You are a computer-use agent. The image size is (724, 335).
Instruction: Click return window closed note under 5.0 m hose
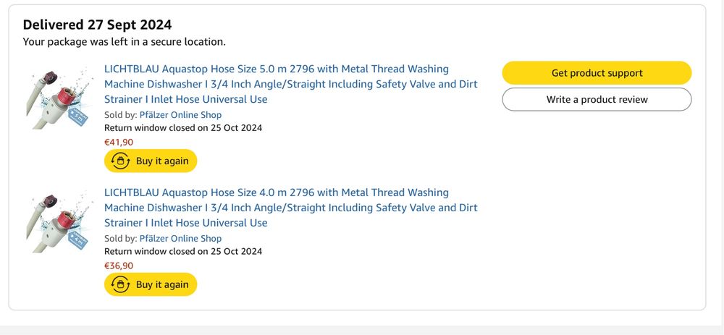point(183,128)
